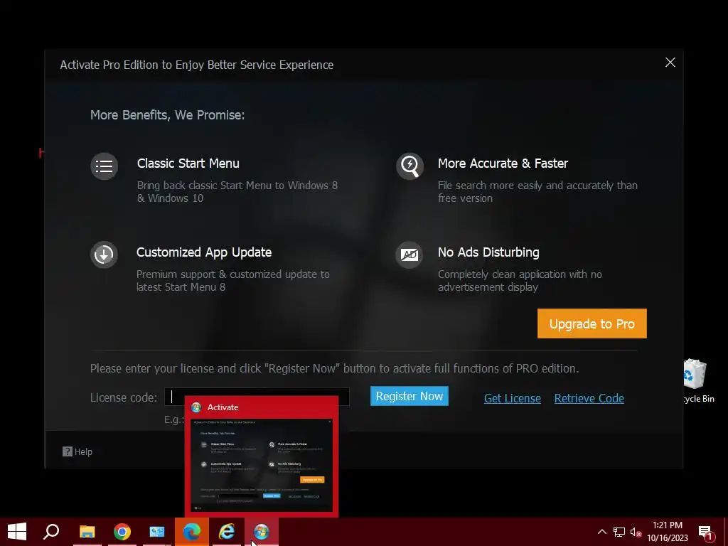The height and width of the screenshot is (546, 728).
Task: Click the muted volume tray icon
Action: 636,532
